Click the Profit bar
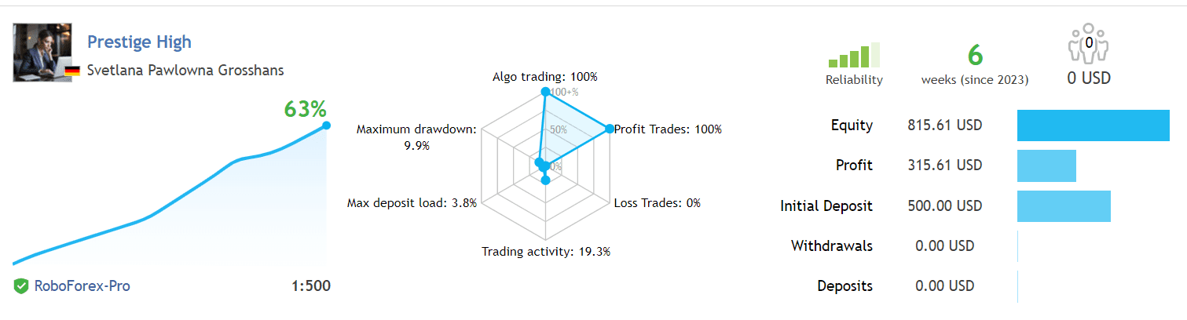 coord(1046,165)
